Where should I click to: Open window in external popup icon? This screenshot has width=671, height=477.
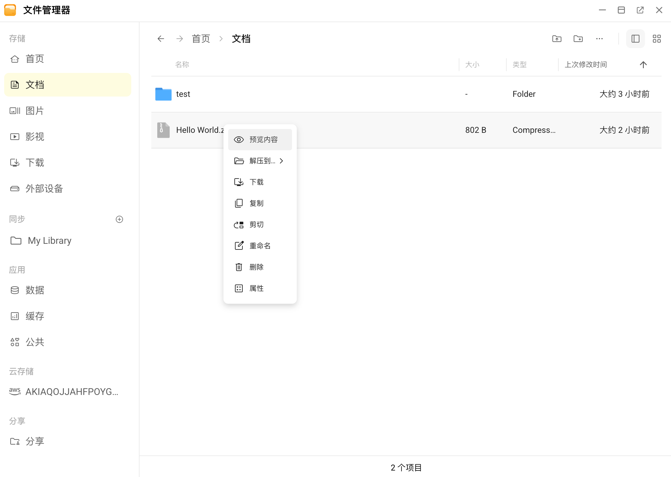click(x=640, y=10)
